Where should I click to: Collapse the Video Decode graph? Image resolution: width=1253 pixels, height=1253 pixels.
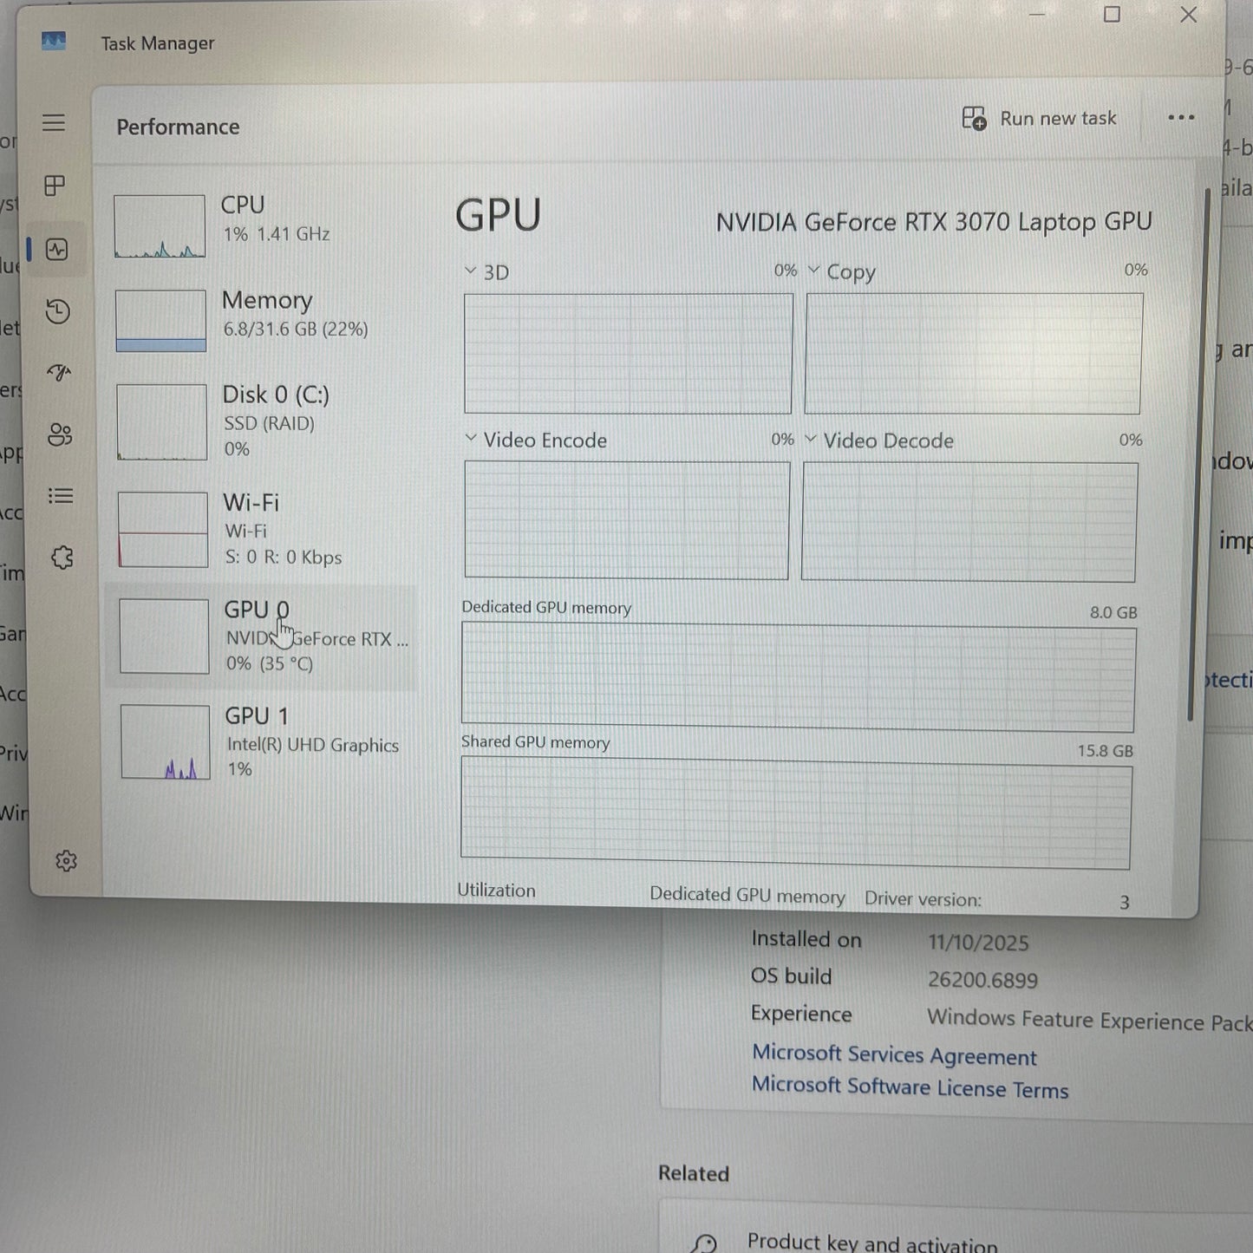(812, 440)
